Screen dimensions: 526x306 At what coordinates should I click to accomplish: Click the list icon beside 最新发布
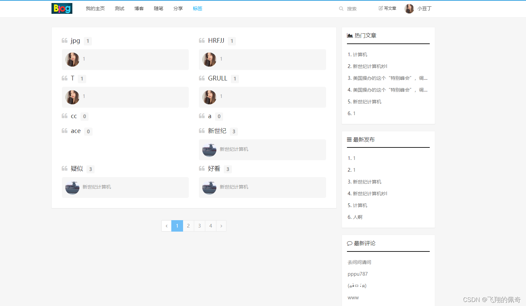click(349, 139)
